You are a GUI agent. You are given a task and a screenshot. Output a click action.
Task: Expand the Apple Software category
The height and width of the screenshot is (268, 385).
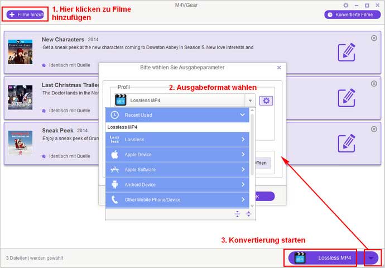coord(177,170)
